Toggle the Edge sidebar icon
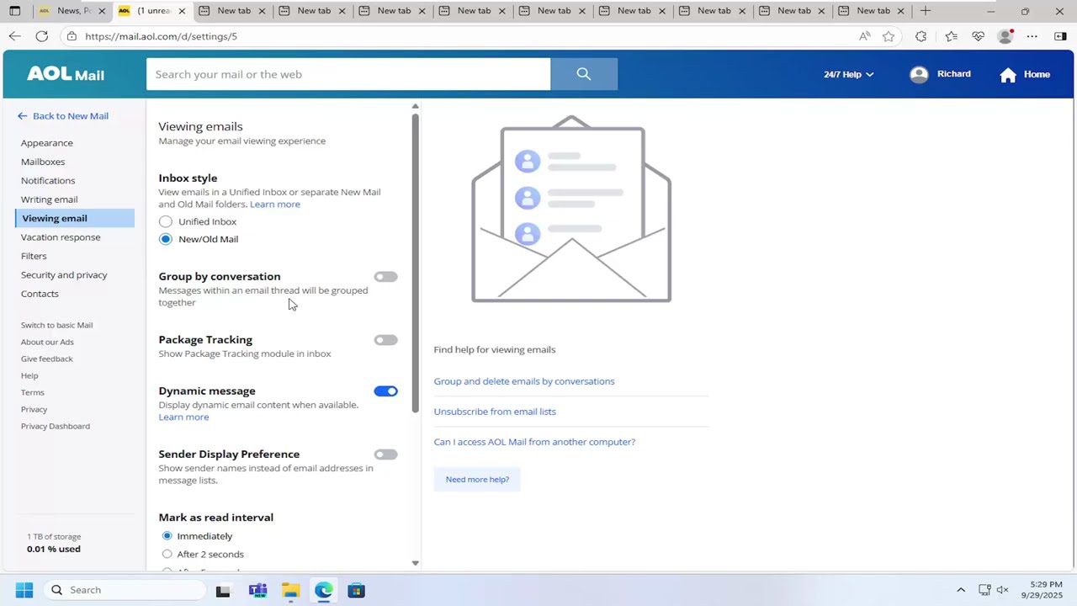This screenshot has width=1077, height=606. tap(1060, 36)
